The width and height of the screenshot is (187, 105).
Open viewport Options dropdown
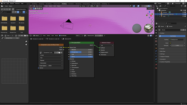(x=150, y=9)
